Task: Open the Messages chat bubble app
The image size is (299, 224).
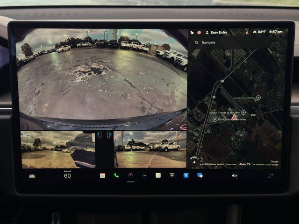Action: click(199, 175)
